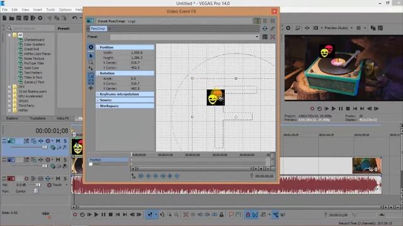
Task: Open the Preset dropdown in Pan/Crop
Action: point(257,37)
